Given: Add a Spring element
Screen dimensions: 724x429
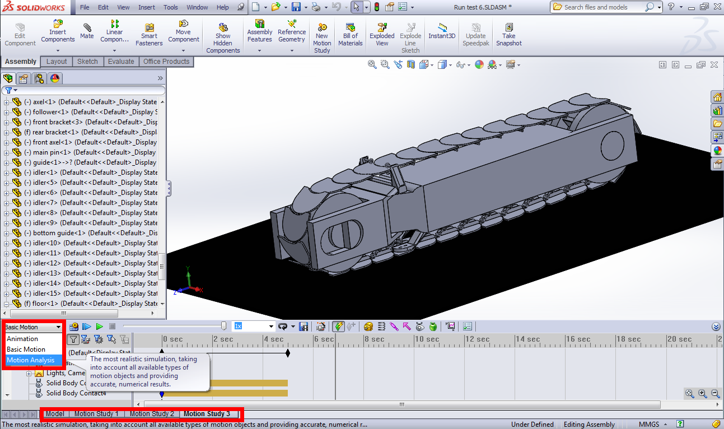Looking at the screenshot, I should click(381, 327).
